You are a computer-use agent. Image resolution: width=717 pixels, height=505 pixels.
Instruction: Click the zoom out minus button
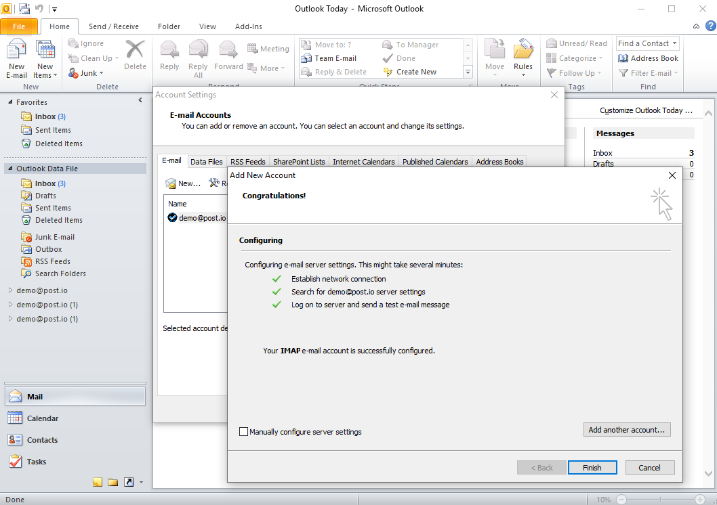[621, 500]
